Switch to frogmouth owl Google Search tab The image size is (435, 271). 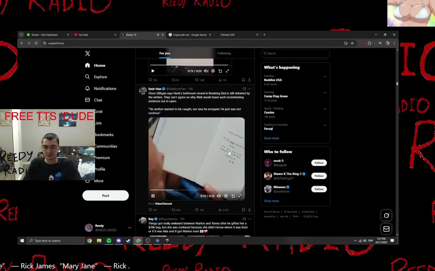click(x=190, y=35)
